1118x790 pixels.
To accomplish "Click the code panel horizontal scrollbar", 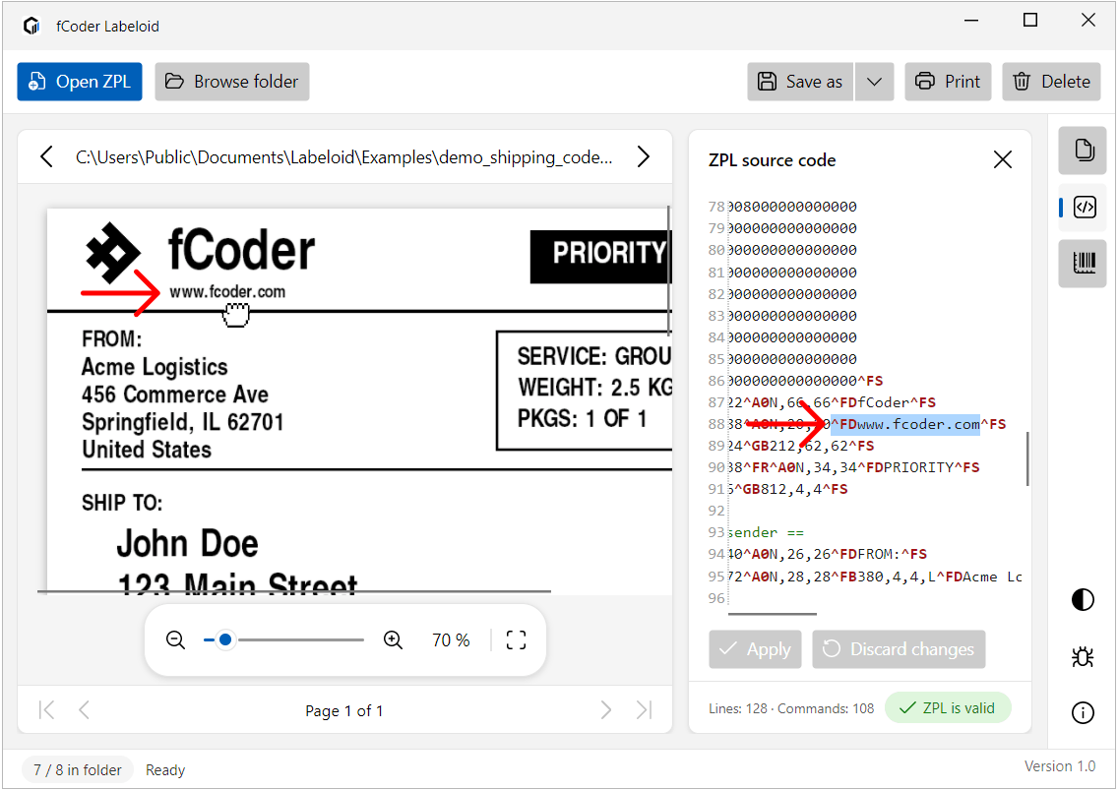I will point(773,613).
